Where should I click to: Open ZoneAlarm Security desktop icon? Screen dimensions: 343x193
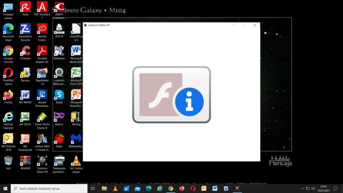(25, 33)
